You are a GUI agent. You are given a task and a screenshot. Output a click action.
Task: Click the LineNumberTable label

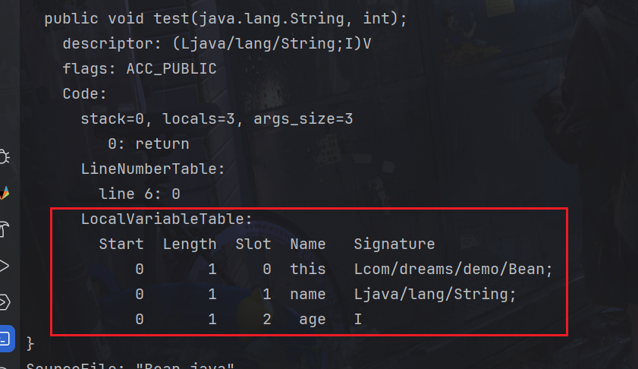pos(152,169)
